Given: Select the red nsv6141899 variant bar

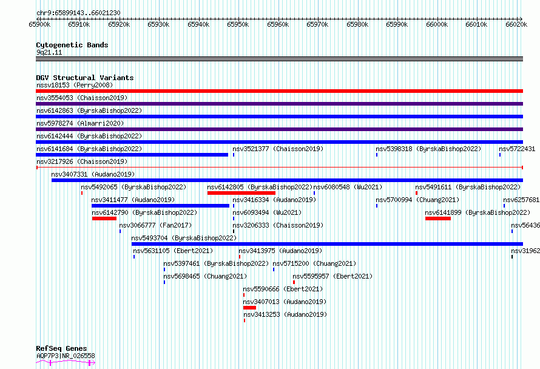Looking at the screenshot, I should [438, 218].
